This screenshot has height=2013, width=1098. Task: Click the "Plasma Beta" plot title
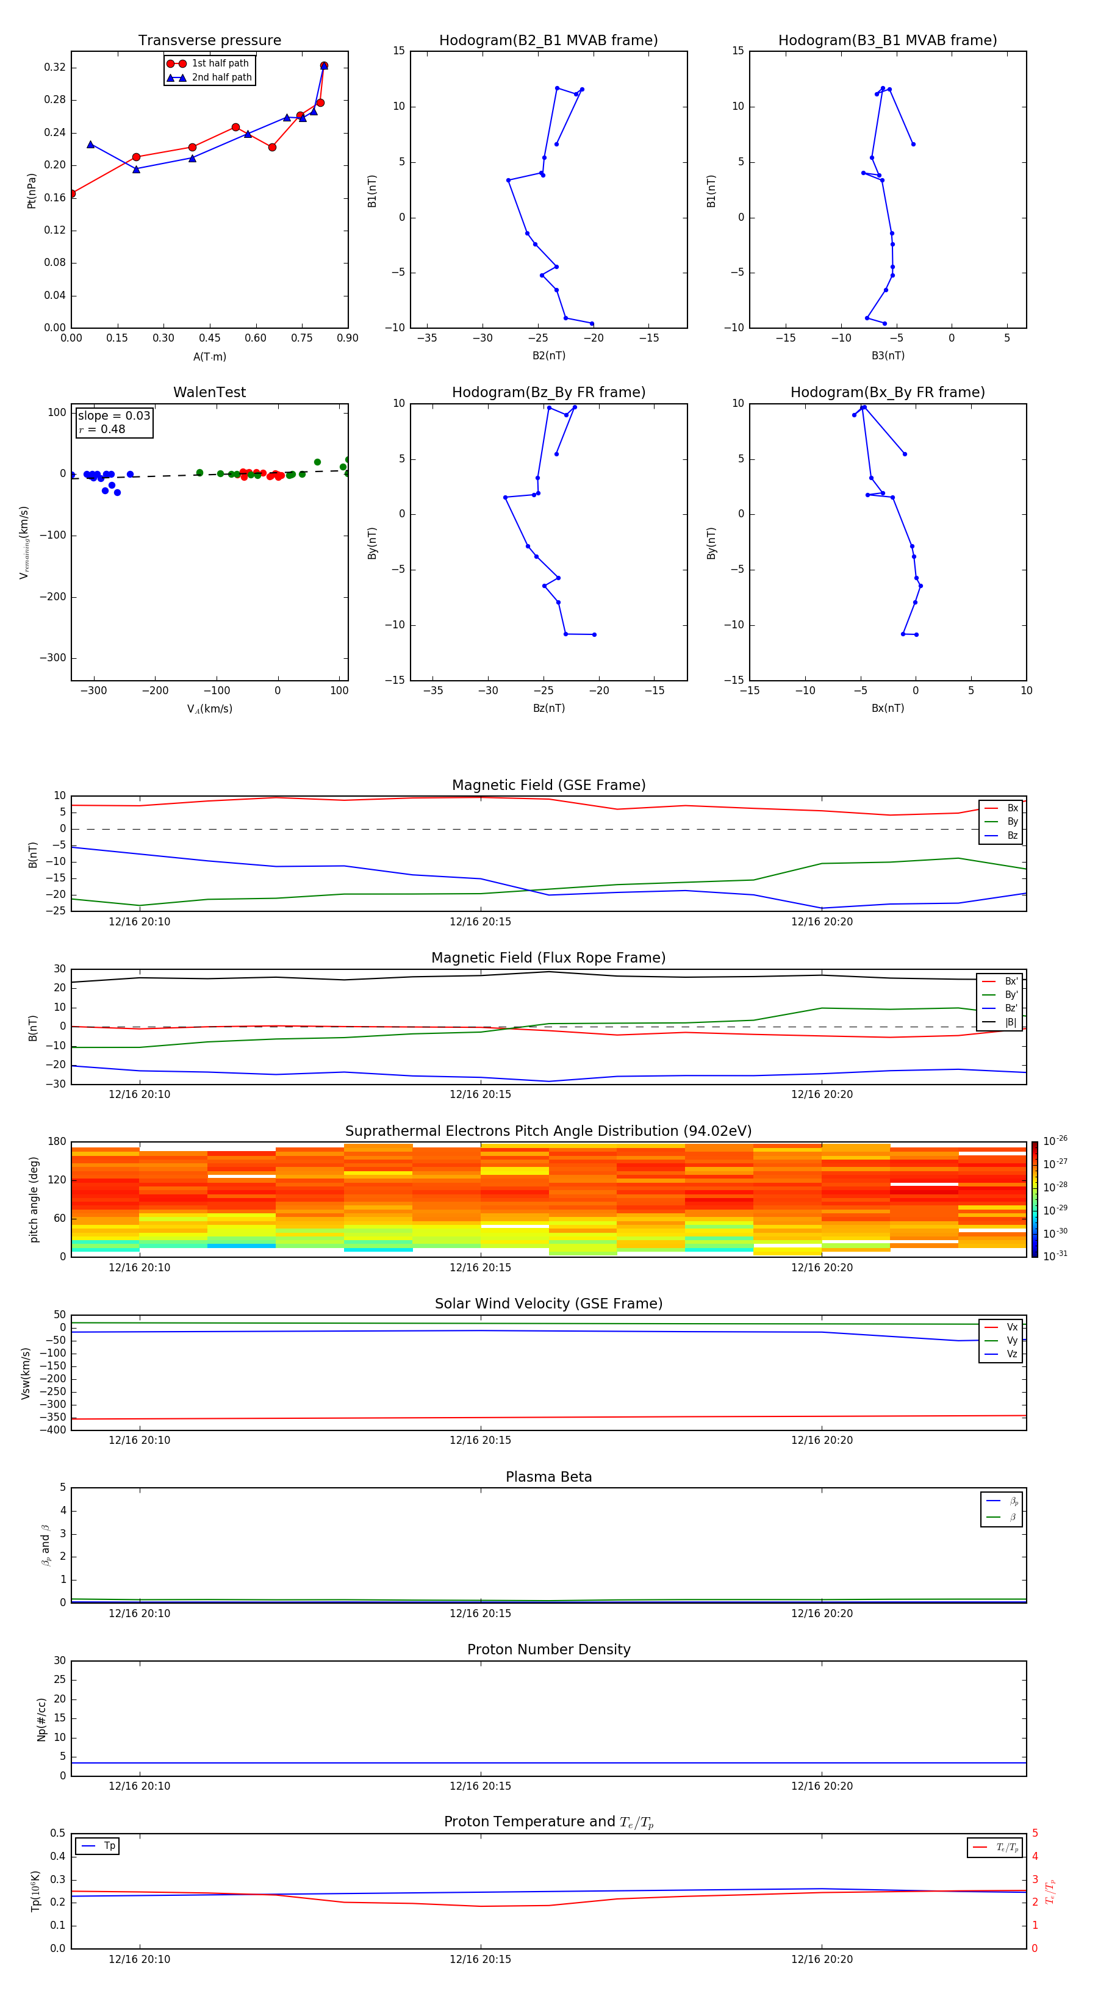pos(548,1477)
